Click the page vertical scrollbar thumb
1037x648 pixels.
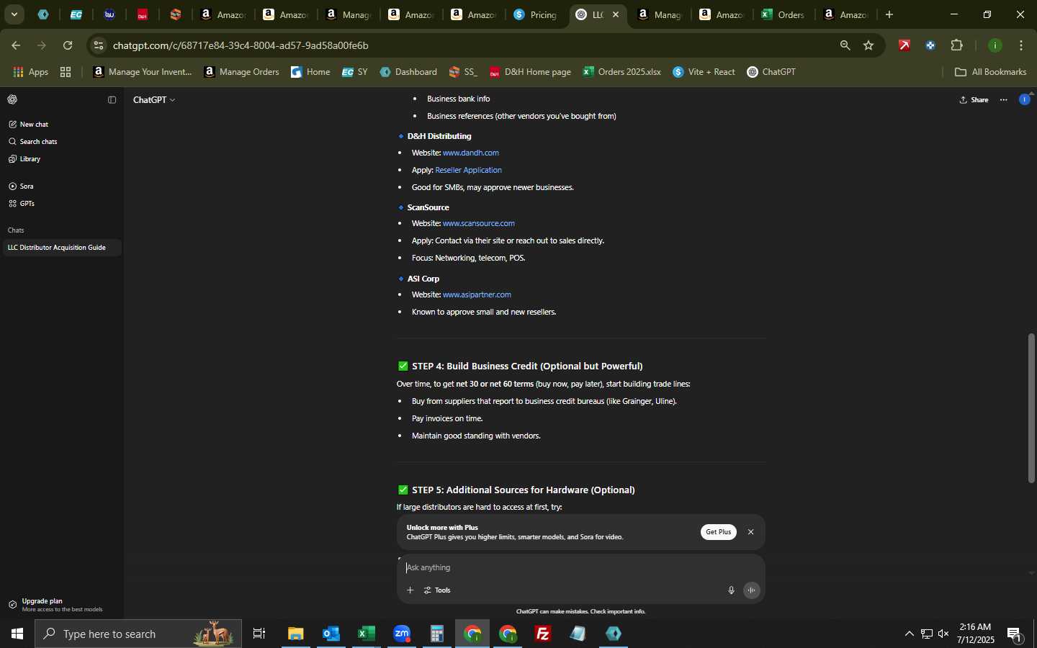tap(1031, 408)
